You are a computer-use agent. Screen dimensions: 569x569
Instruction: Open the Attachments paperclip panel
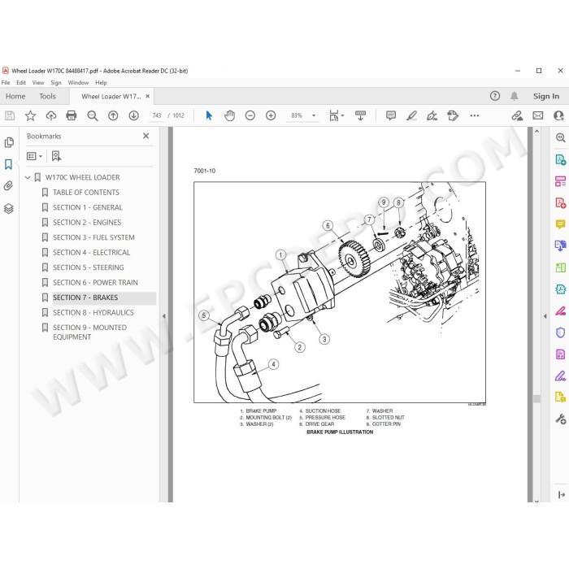click(x=8, y=186)
